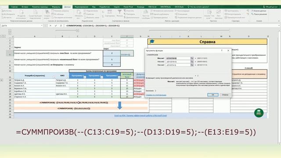Click the green round icon on sheet
The image size is (281, 158).
click(x=259, y=113)
